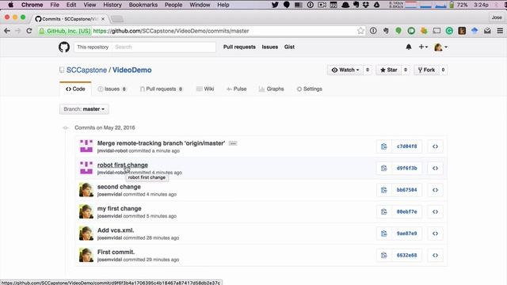507x285 pixels.
Task: Open the 'Add vcs.xml.' commit
Action: (x=116, y=230)
